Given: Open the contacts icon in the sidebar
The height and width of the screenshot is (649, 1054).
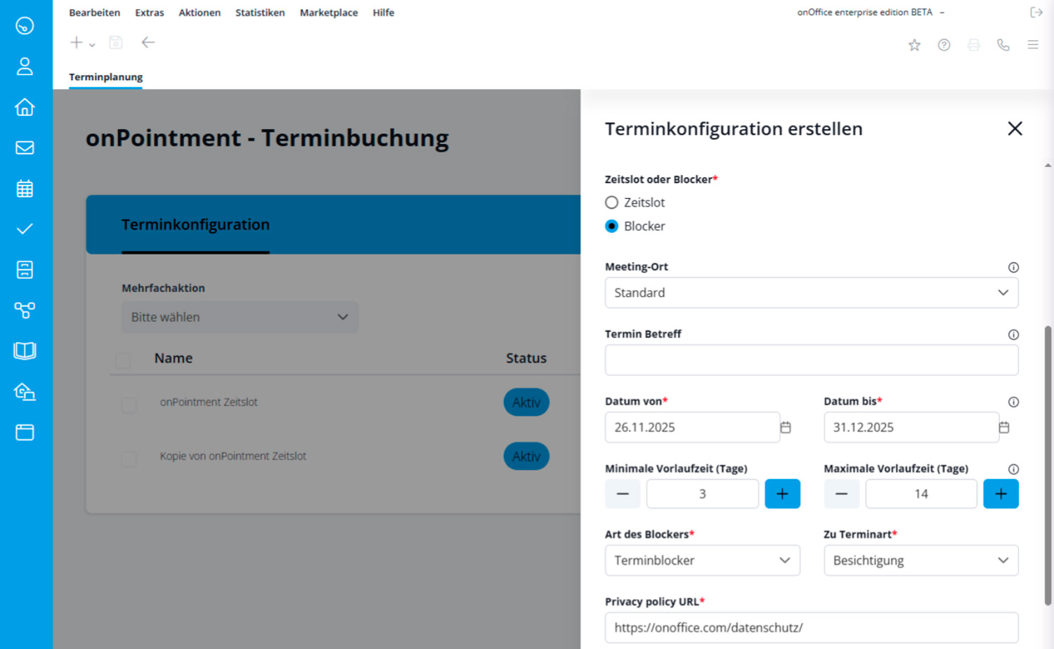Looking at the screenshot, I should [25, 66].
